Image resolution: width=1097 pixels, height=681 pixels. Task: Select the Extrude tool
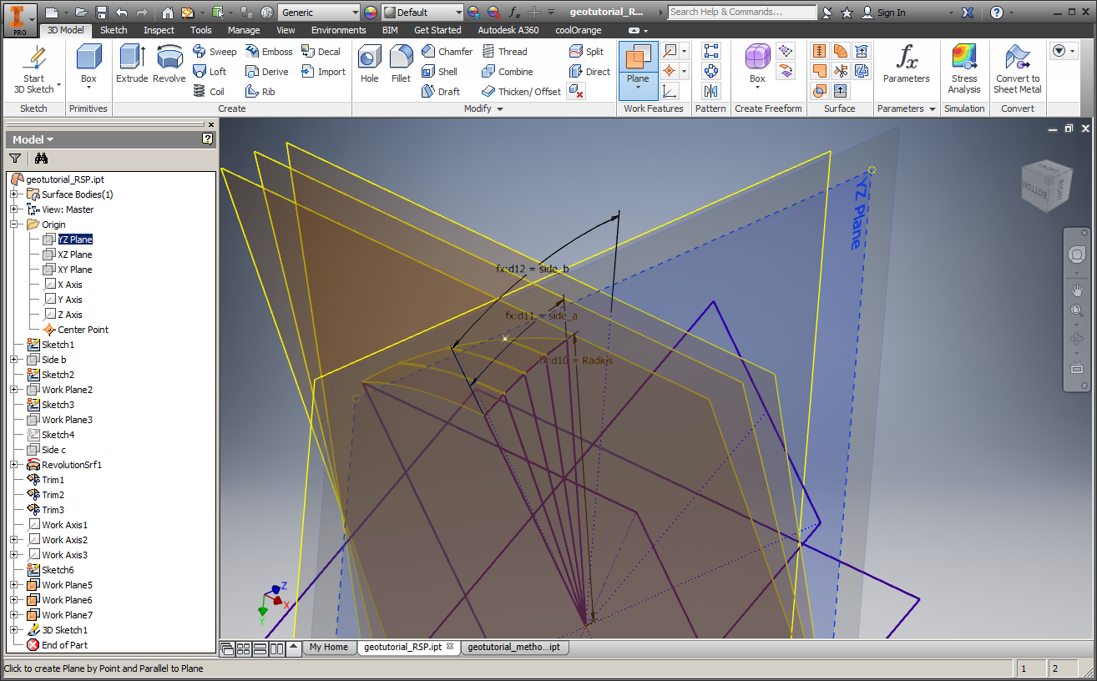click(x=132, y=64)
